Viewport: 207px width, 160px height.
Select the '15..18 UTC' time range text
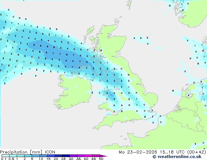172,152
